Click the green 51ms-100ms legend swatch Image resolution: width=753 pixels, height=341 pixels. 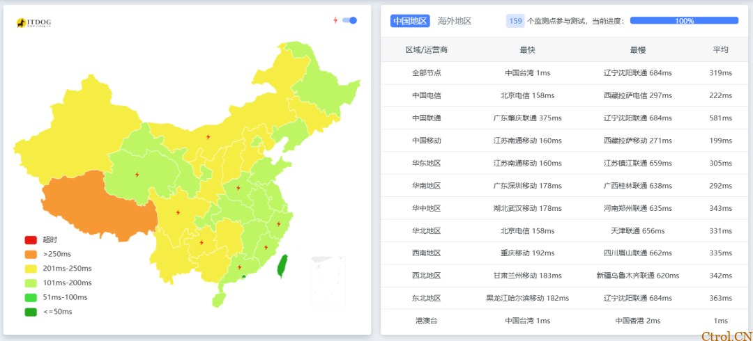point(31,297)
